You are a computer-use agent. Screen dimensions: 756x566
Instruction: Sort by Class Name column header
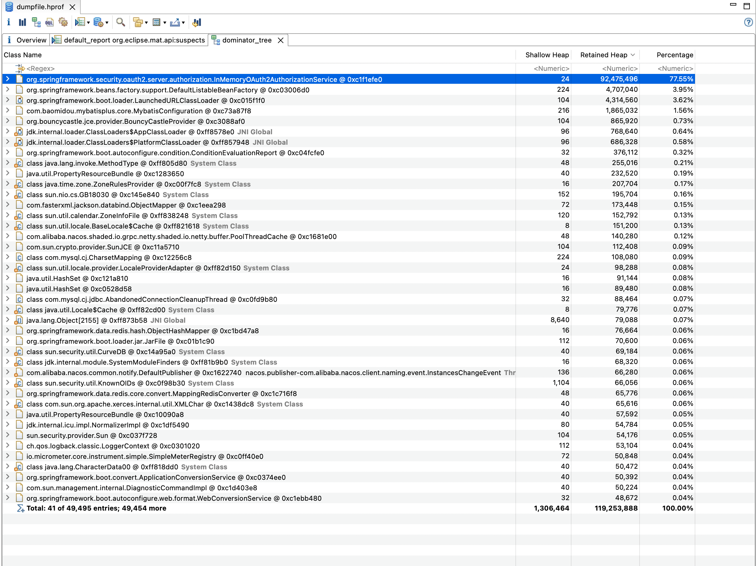coord(259,55)
